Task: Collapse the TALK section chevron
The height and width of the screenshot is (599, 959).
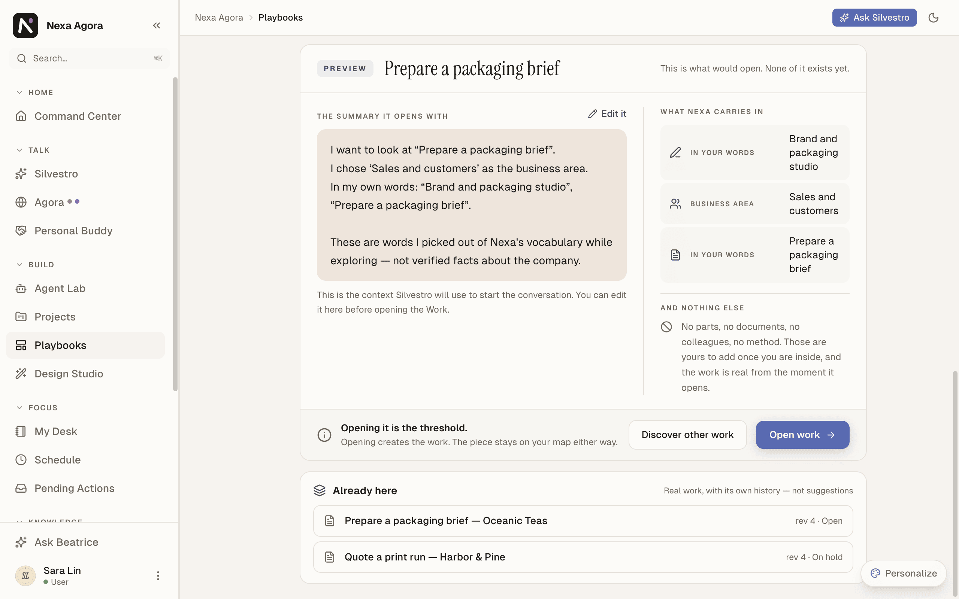Action: click(x=19, y=150)
